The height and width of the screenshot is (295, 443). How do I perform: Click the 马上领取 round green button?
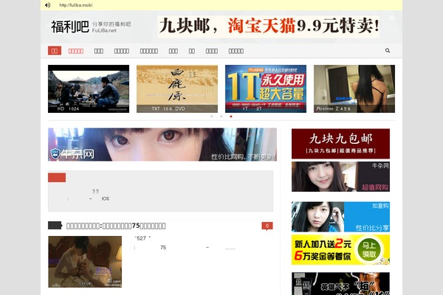click(369, 250)
